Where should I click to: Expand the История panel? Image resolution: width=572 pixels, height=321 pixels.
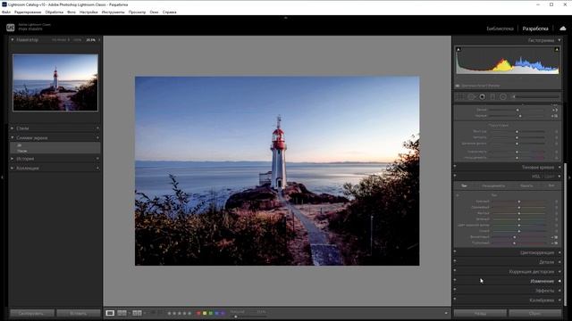click(x=12, y=159)
